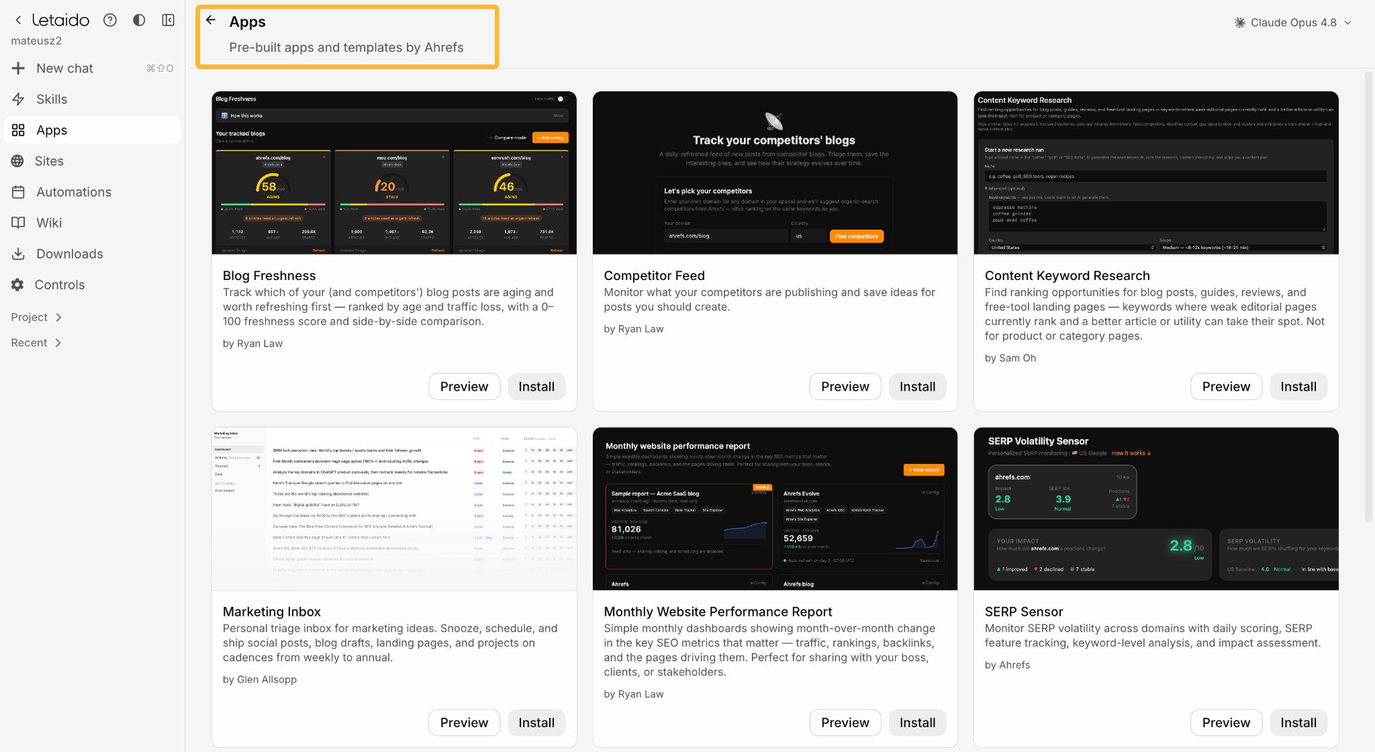Image resolution: width=1375 pixels, height=752 pixels.
Task: Click the back chevron beside Letaido logo
Action: click(19, 20)
